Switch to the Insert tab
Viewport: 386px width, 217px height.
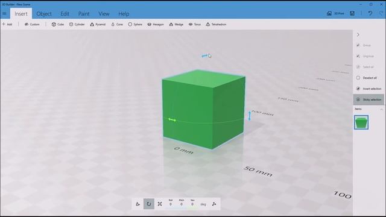tap(21, 14)
